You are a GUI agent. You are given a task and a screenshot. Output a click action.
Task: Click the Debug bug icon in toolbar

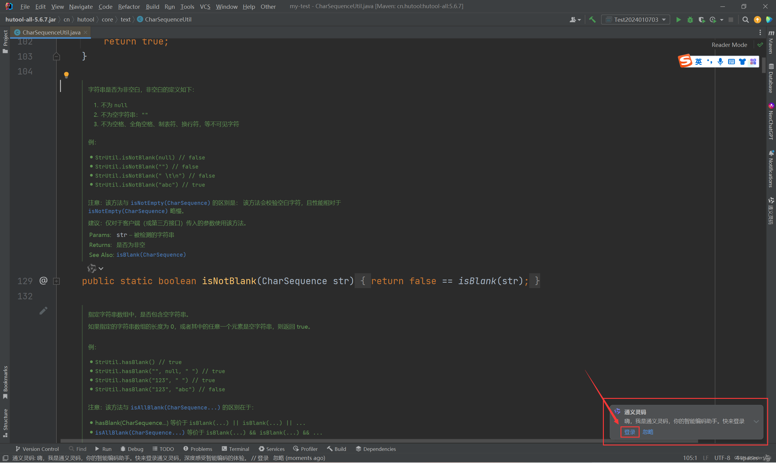(x=690, y=20)
